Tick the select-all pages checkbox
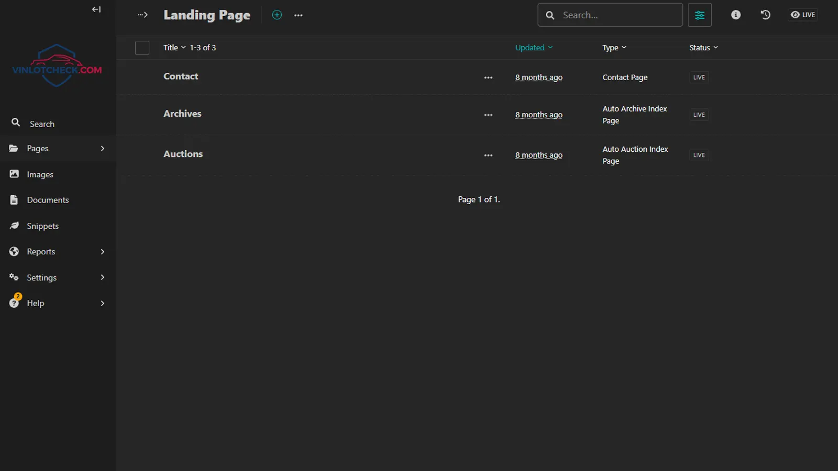This screenshot has height=471, width=838. 142,48
